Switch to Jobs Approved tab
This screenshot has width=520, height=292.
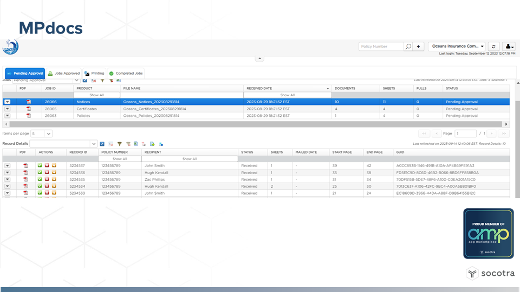click(x=64, y=73)
